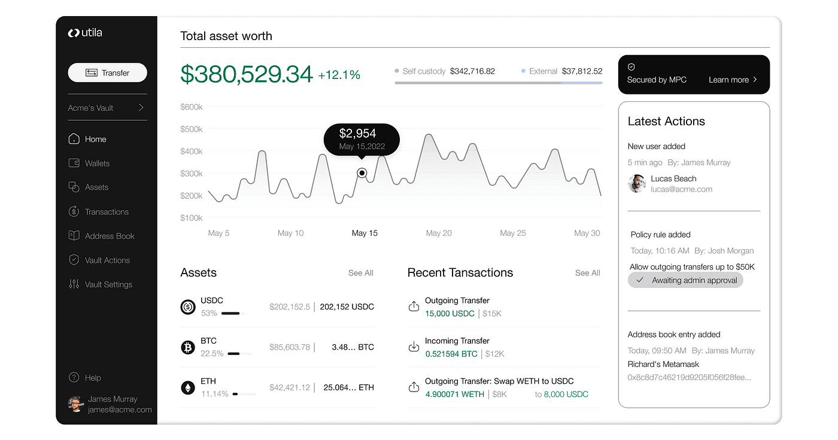The image size is (838, 440).
Task: Click the Awaiting admin approval checkmark
Action: point(640,280)
